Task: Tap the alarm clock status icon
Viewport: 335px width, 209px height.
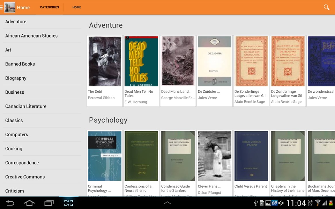Action: click(311, 203)
